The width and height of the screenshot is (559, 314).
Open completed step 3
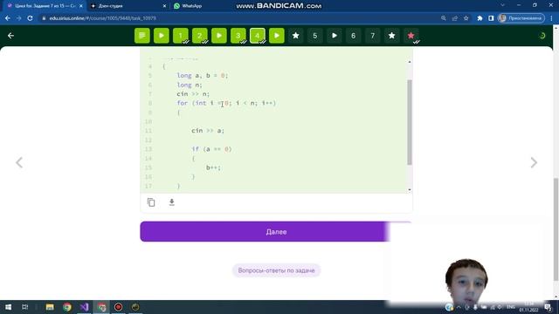(238, 36)
